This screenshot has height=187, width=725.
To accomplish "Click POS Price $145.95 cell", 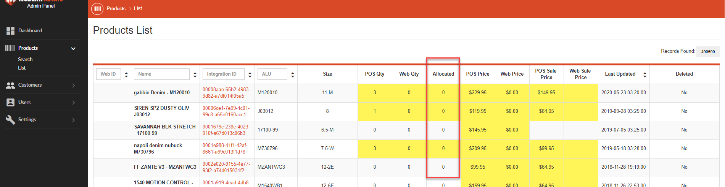I will click(478, 130).
